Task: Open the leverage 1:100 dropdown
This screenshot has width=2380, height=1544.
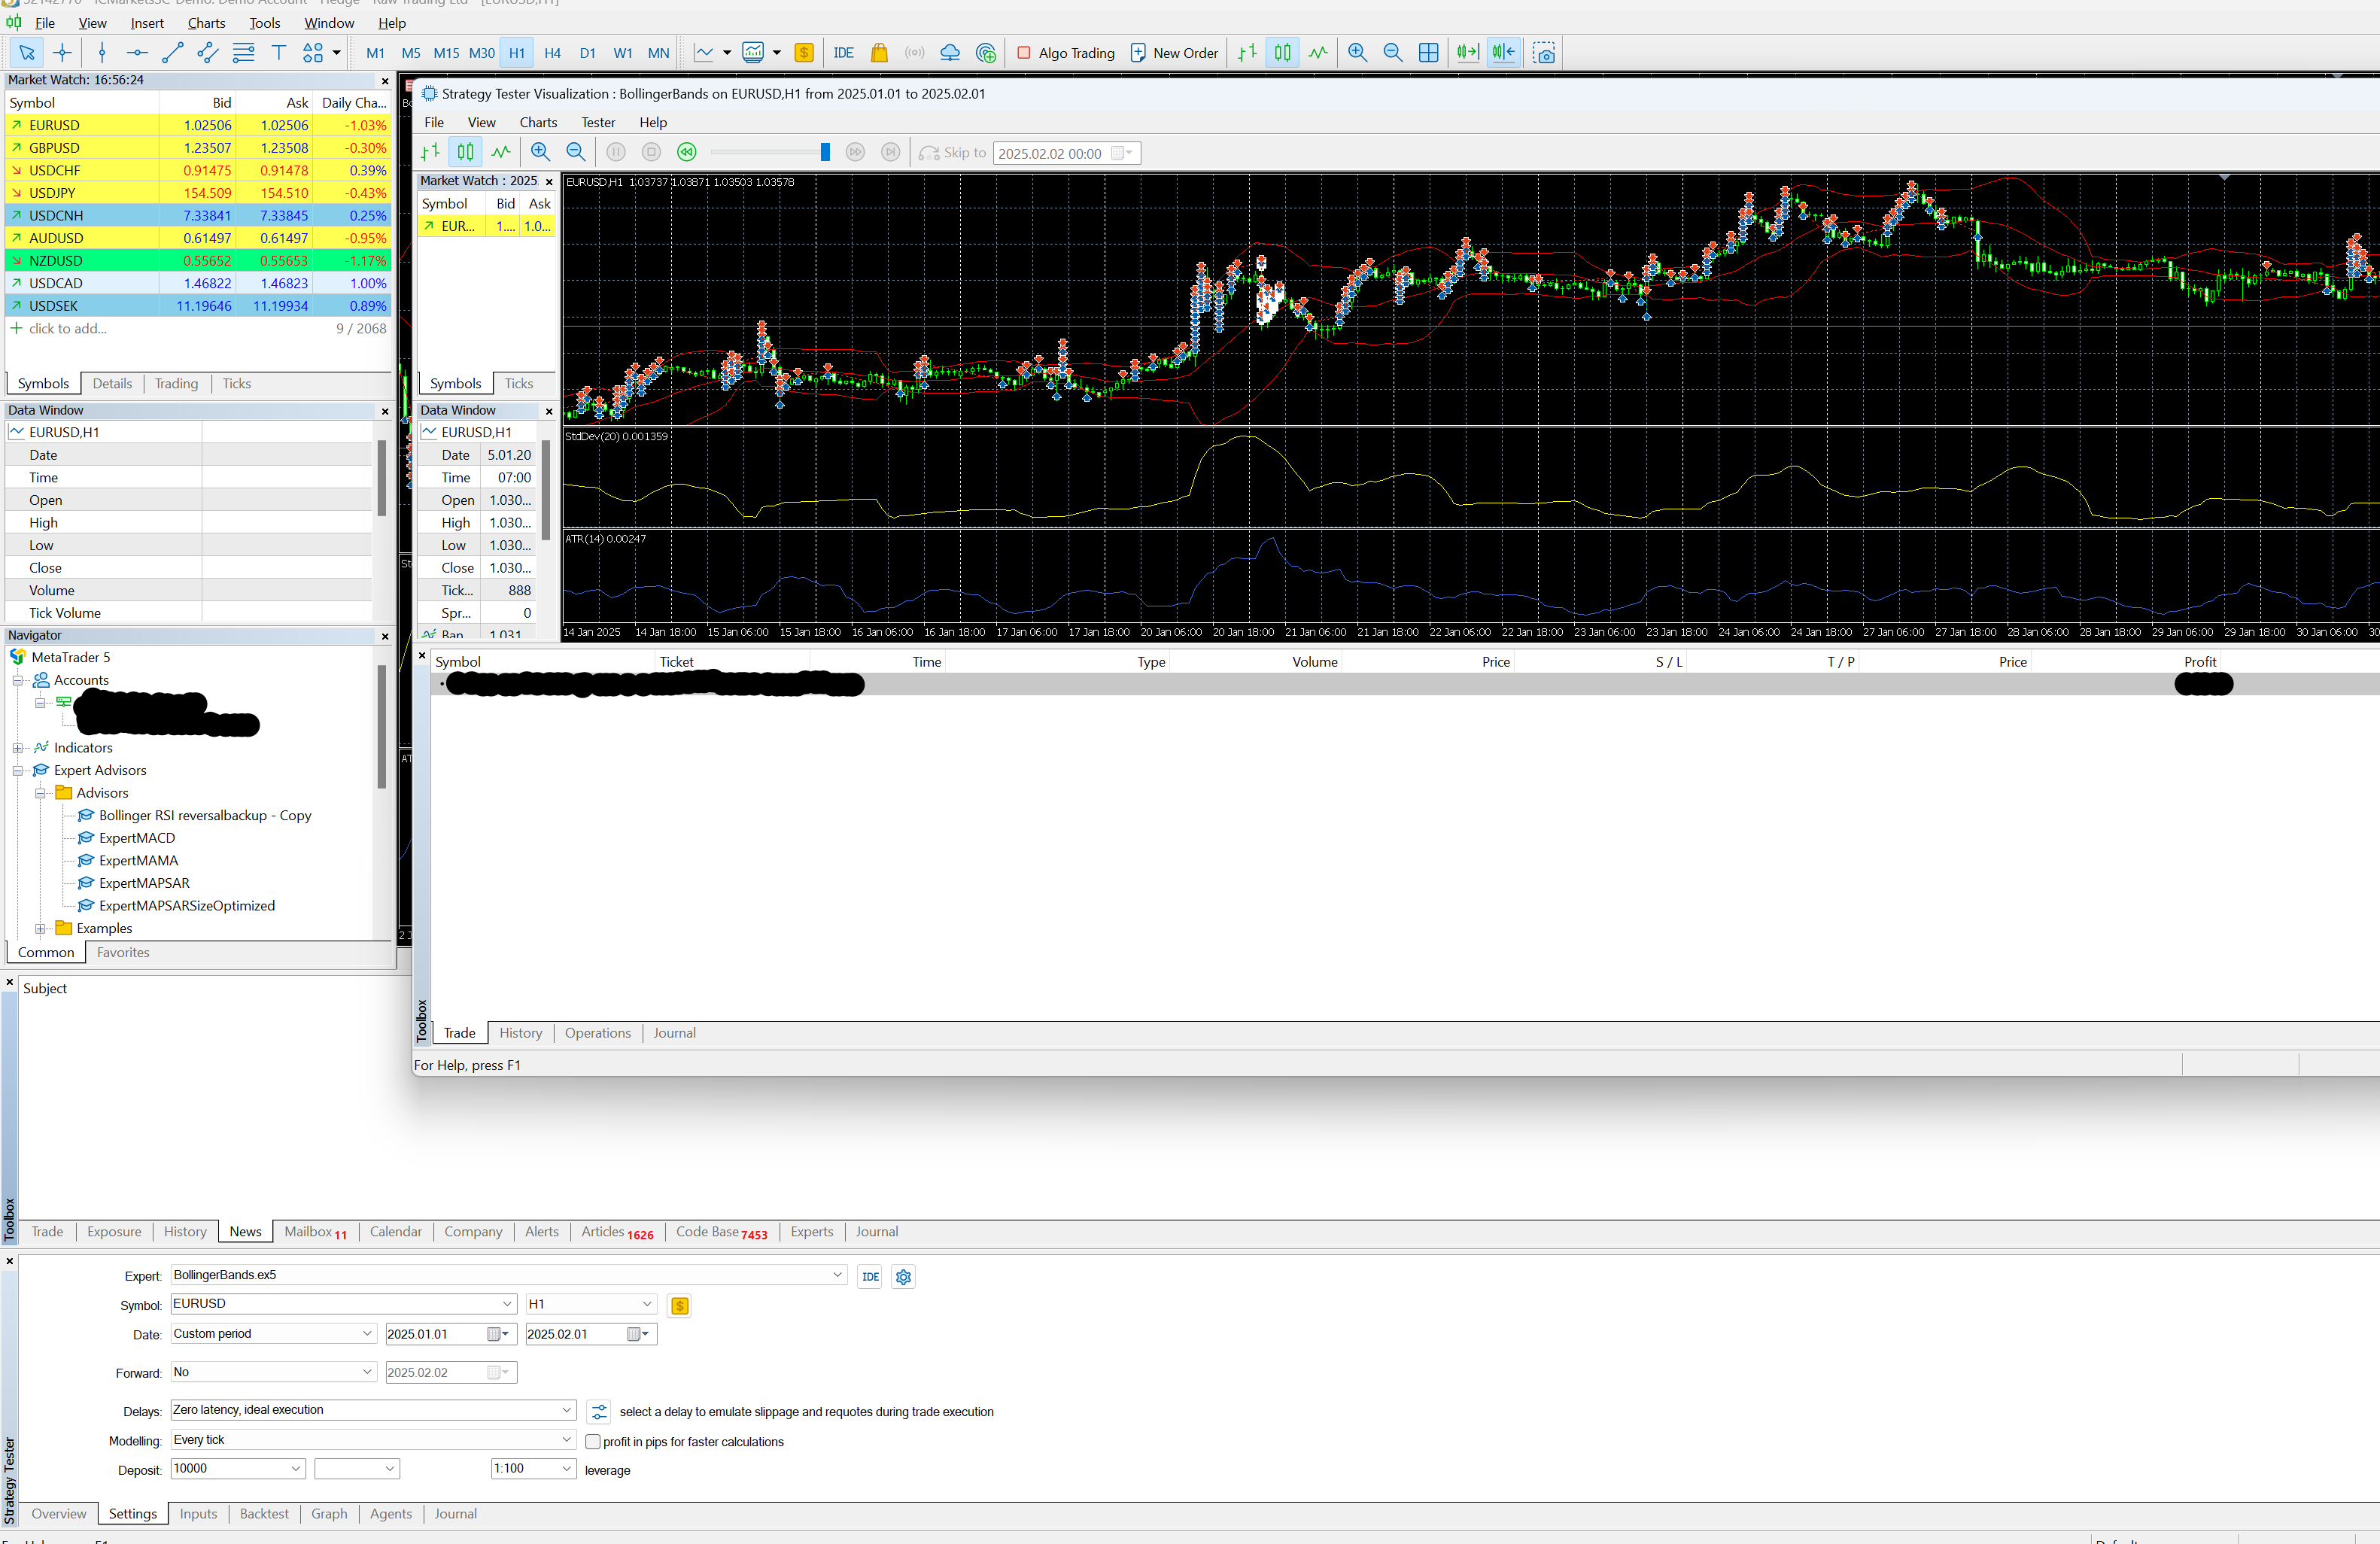Action: [x=533, y=1469]
